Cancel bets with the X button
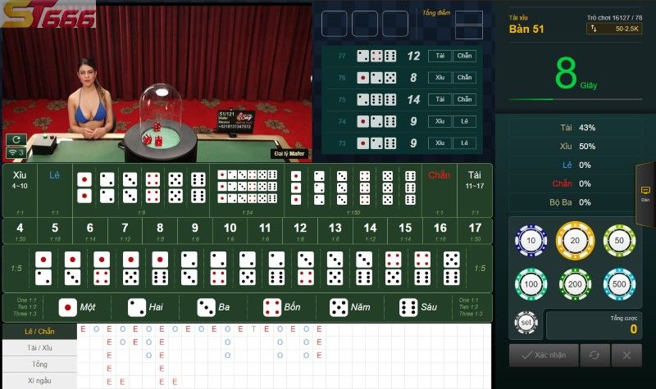The image size is (656, 389). pos(626,355)
